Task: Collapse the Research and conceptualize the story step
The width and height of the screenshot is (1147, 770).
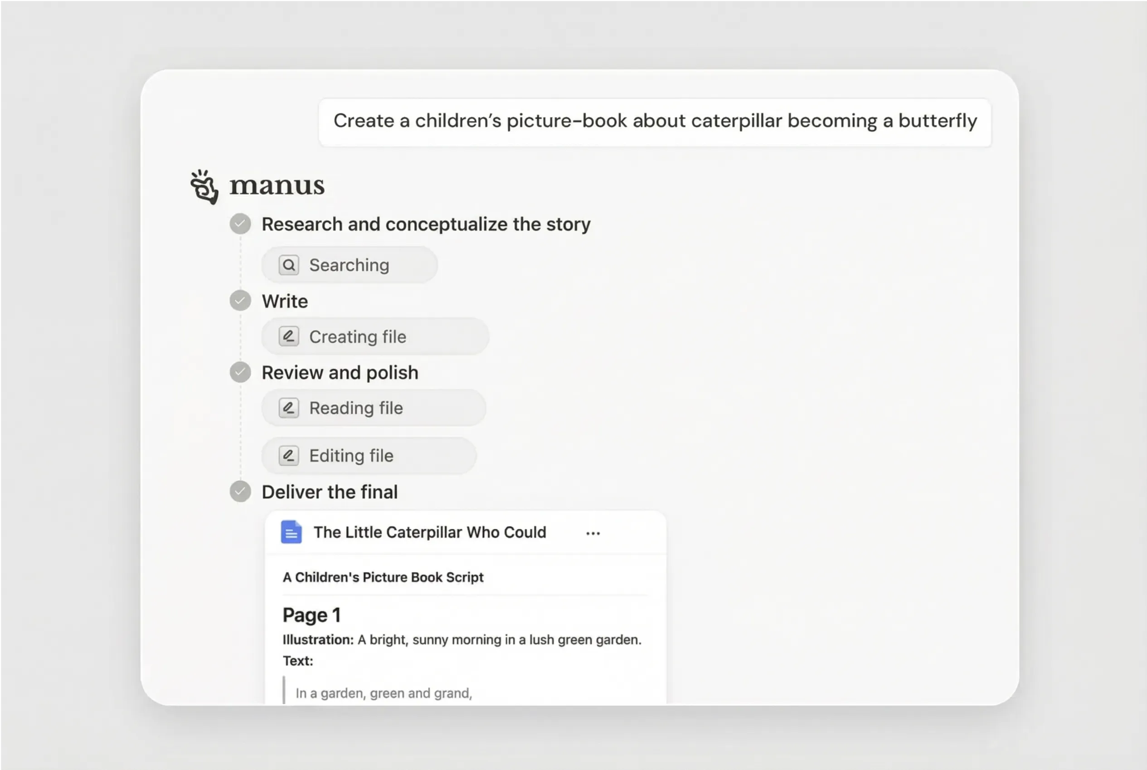Action: tap(426, 224)
